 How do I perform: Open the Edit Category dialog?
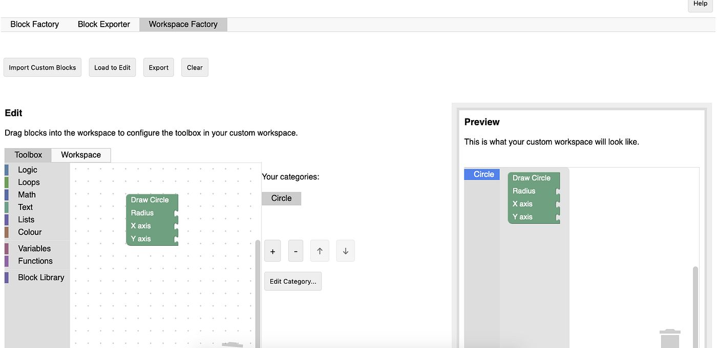(x=292, y=281)
